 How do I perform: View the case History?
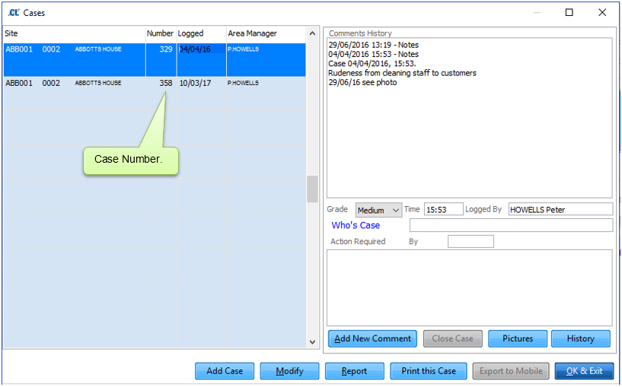pos(581,338)
